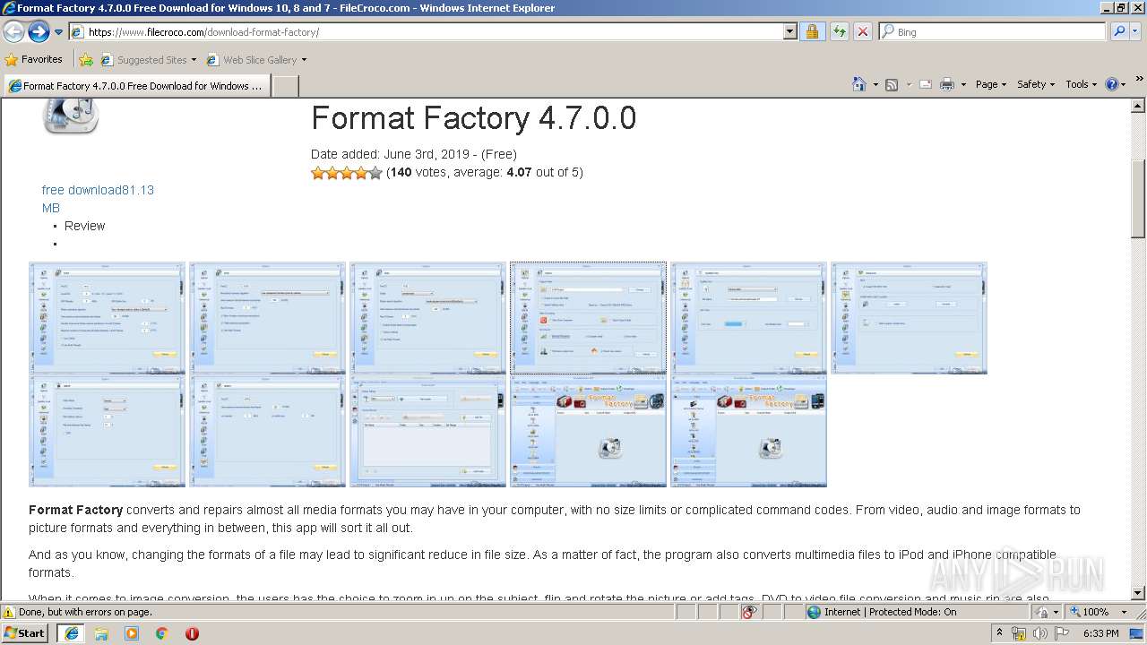Screen dimensions: 1147x645
Task: Open the Safety menu
Action: pos(1036,84)
